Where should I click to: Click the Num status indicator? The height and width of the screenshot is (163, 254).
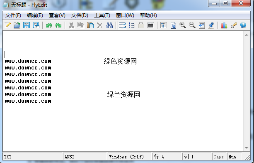click(234, 157)
